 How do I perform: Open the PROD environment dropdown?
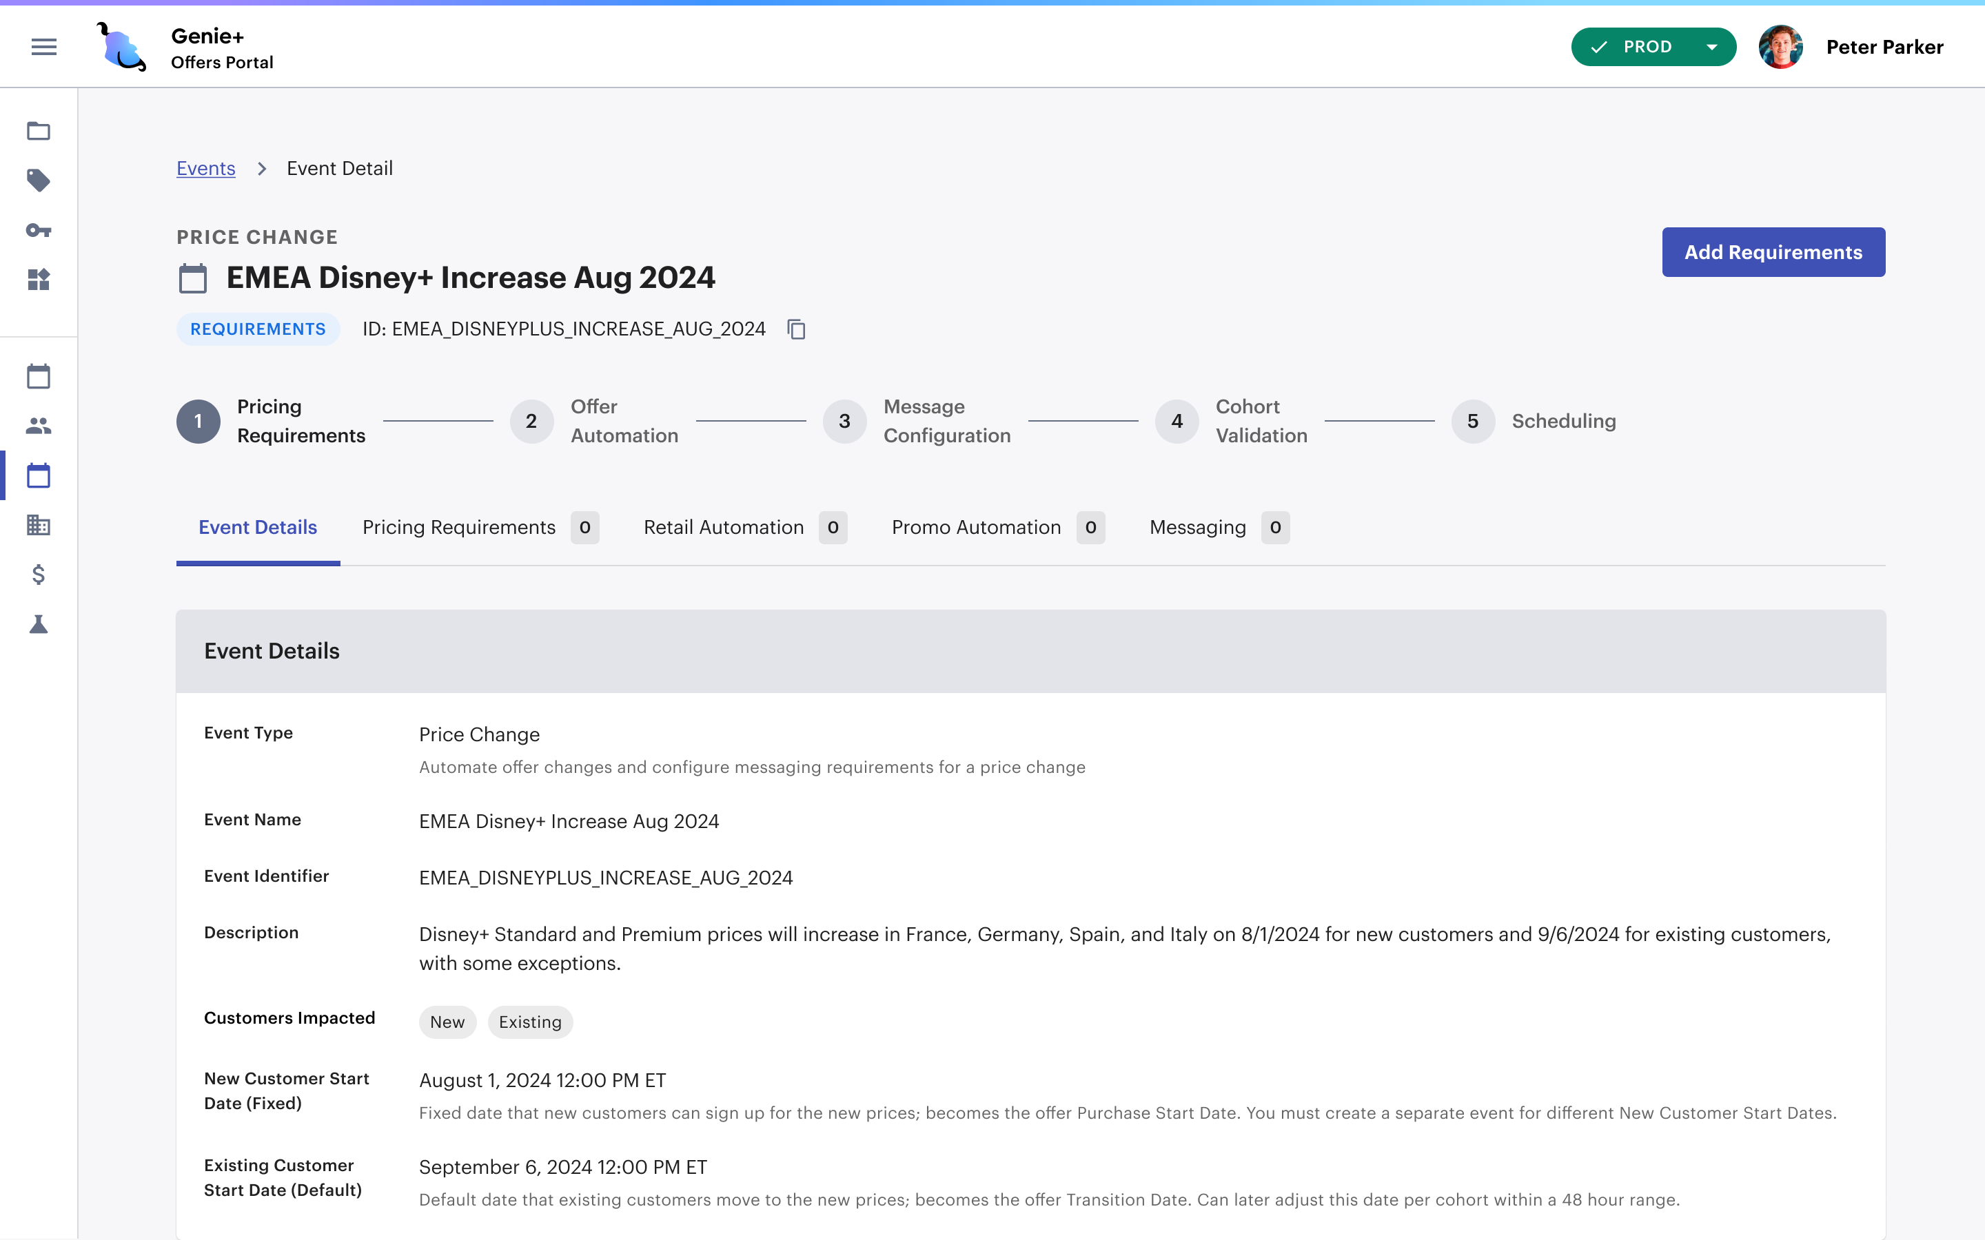(x=1653, y=47)
